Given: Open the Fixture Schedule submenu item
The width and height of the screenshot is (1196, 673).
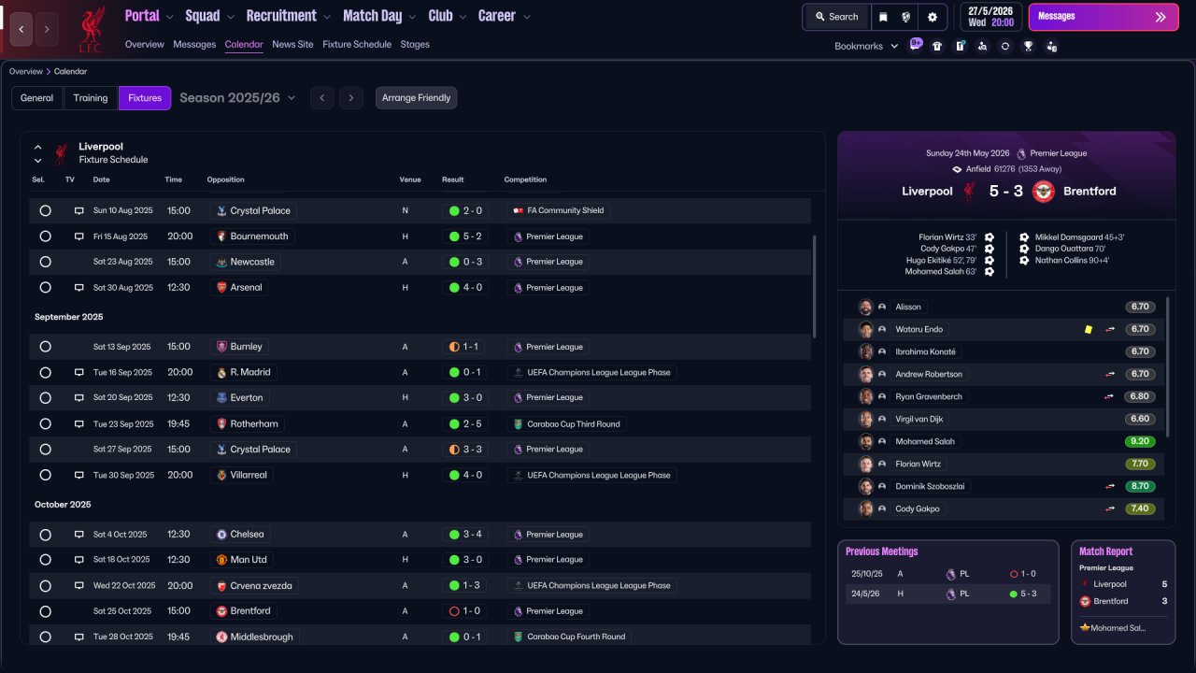Looking at the screenshot, I should click(x=357, y=44).
